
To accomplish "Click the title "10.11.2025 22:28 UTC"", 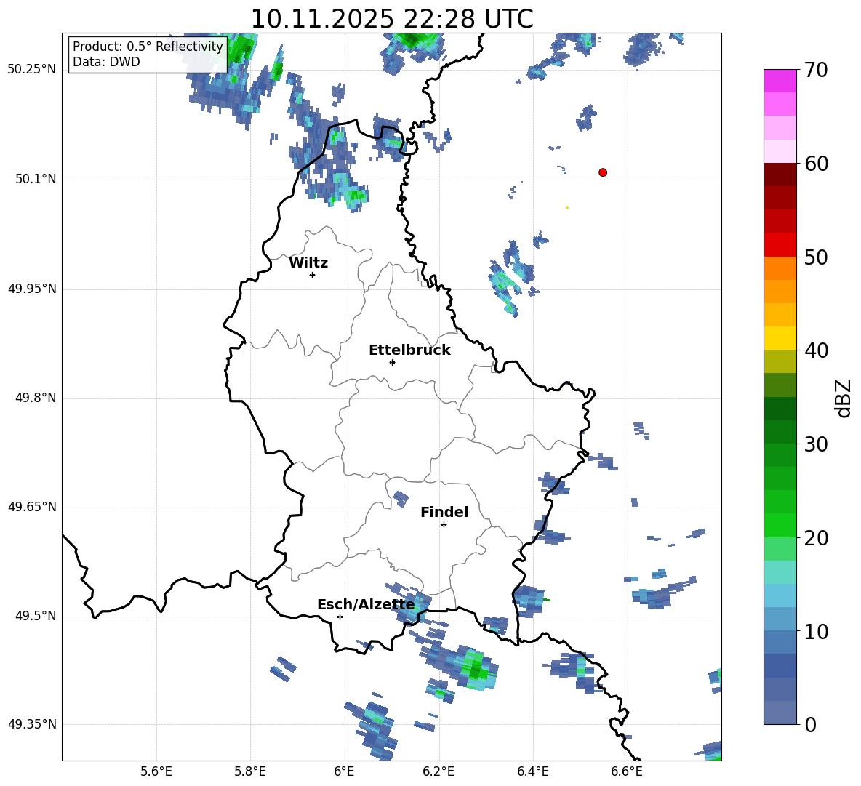I will pyautogui.click(x=392, y=19).
